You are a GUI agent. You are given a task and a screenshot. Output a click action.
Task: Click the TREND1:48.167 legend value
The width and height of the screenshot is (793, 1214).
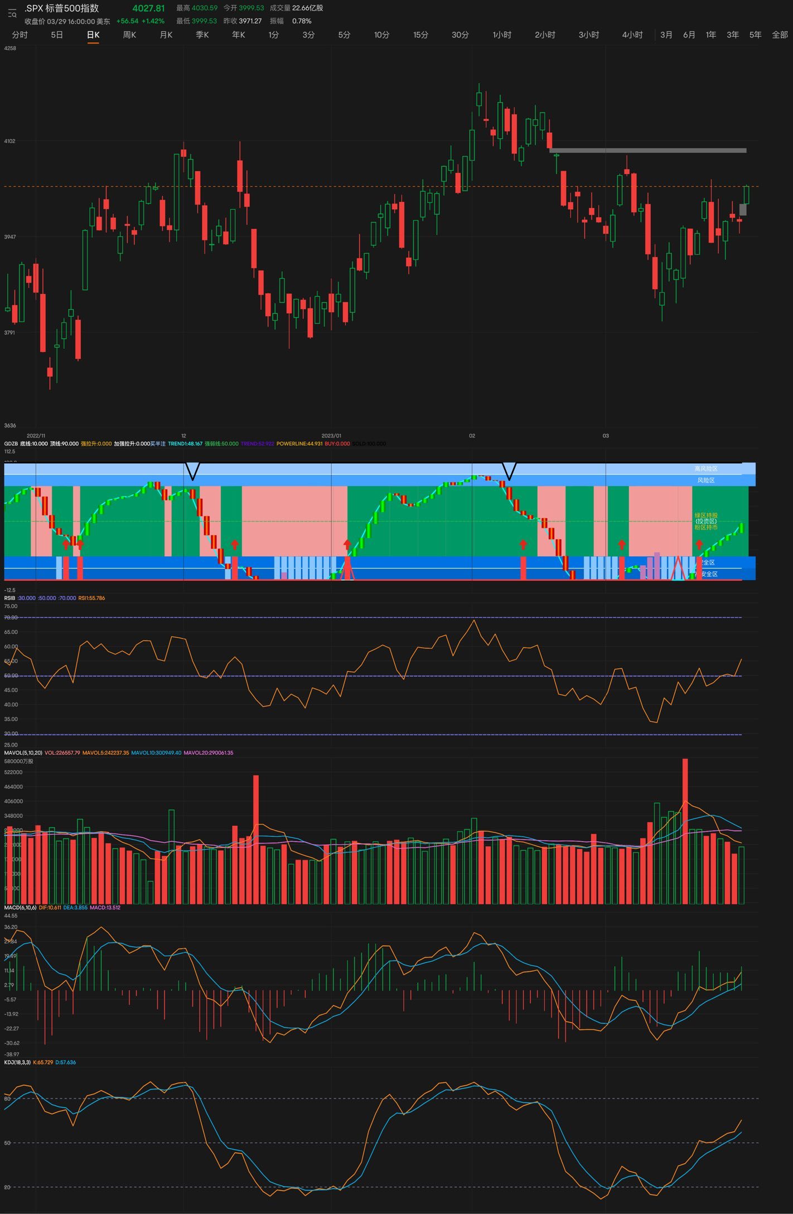(185, 444)
